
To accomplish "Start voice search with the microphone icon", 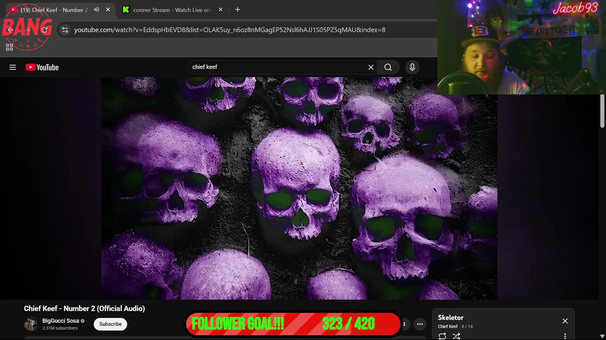I will coord(412,68).
